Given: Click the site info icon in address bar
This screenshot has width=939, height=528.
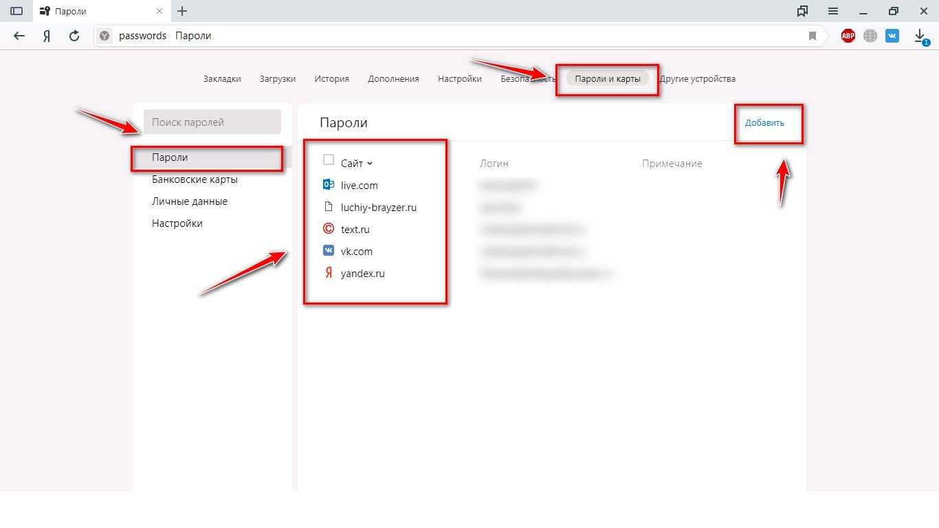Looking at the screenshot, I should 104,36.
